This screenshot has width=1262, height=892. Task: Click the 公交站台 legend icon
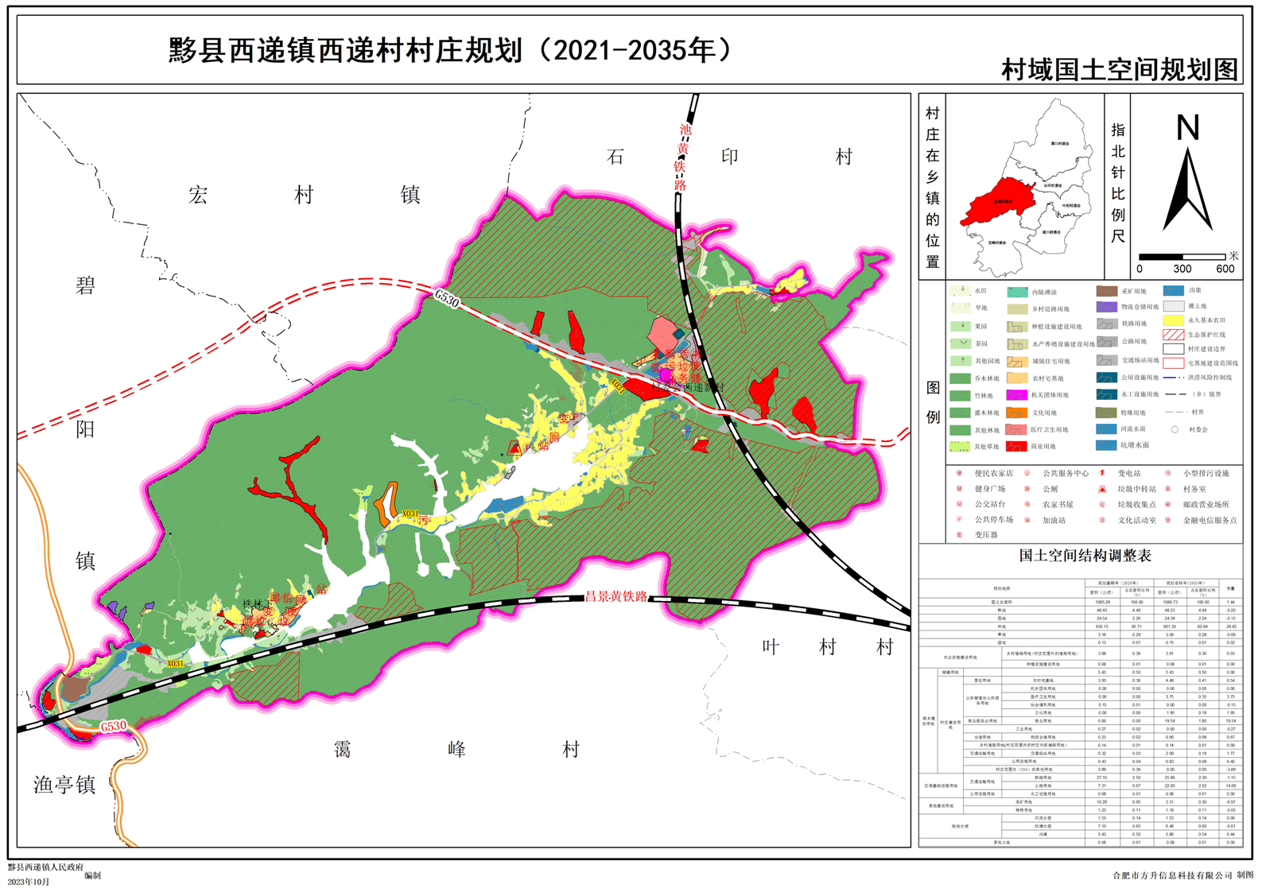[960, 504]
